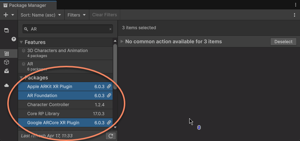The width and height of the screenshot is (300, 141).
Task: Click the list scrollbar up arrow
Action: (115, 41)
